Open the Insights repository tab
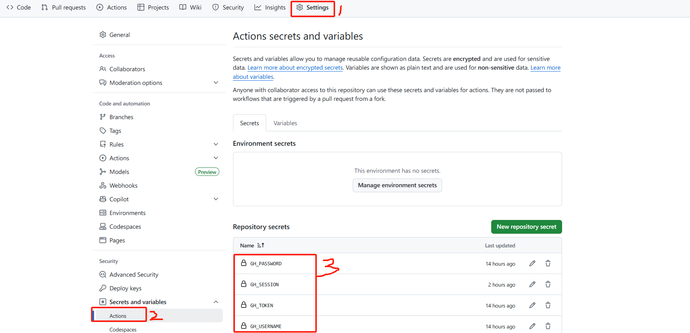The width and height of the screenshot is (690, 333). (x=270, y=8)
